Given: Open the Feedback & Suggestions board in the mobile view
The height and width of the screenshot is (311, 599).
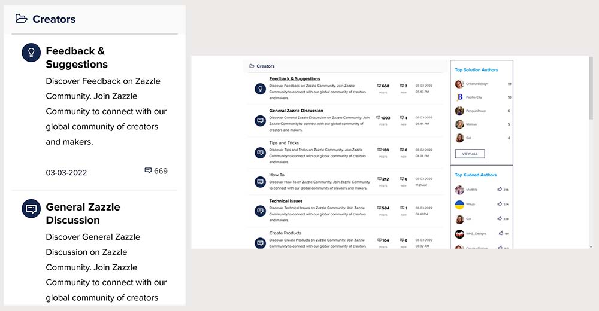Looking at the screenshot, I should [77, 57].
